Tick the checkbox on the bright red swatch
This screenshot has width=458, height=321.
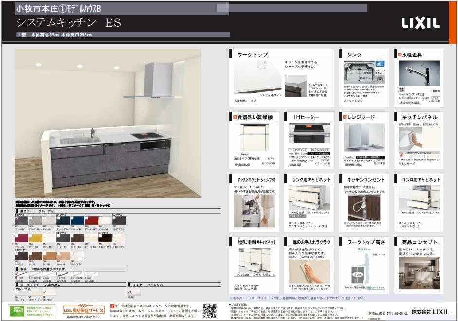[x=87, y=218]
